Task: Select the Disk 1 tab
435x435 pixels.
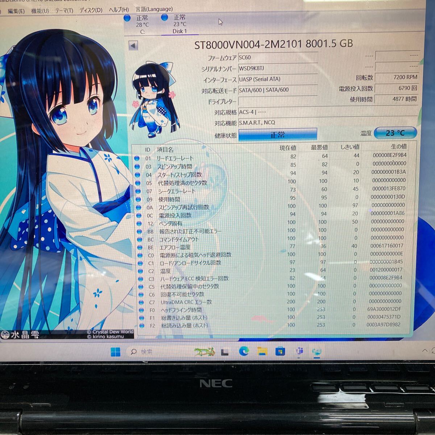Action: [x=179, y=24]
